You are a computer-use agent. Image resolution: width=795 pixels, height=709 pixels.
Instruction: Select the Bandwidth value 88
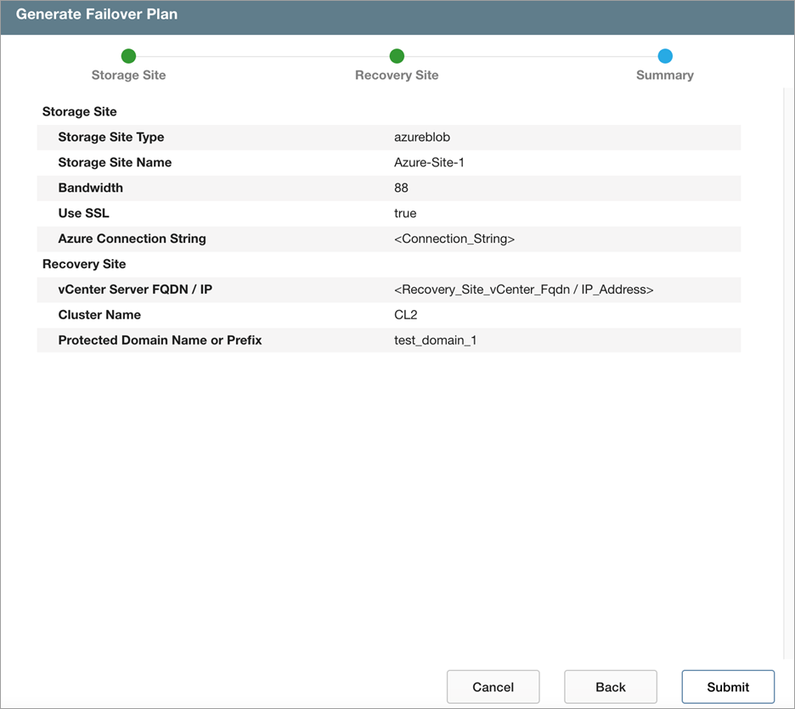(402, 189)
